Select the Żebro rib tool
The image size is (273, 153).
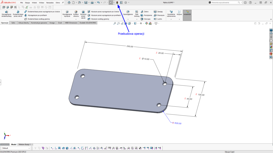[146, 12]
